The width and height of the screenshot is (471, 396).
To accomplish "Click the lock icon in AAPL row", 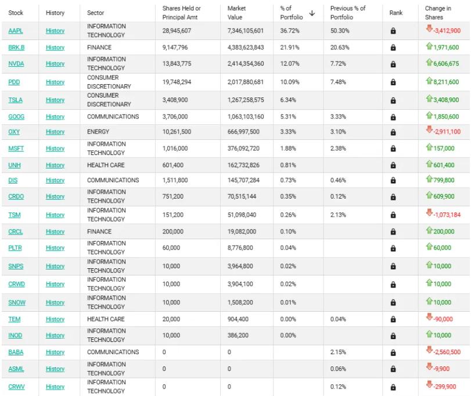I will [x=393, y=31].
